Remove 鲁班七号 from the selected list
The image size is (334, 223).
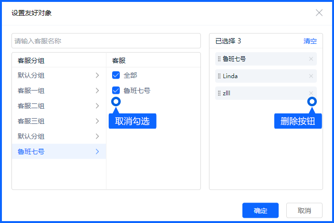click(311, 59)
